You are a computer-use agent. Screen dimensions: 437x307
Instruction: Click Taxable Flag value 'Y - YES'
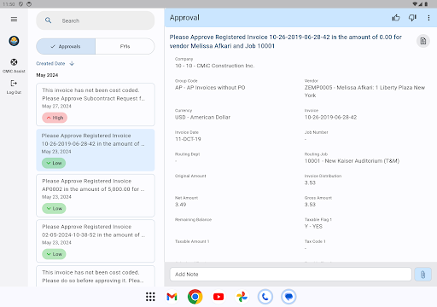(313, 227)
